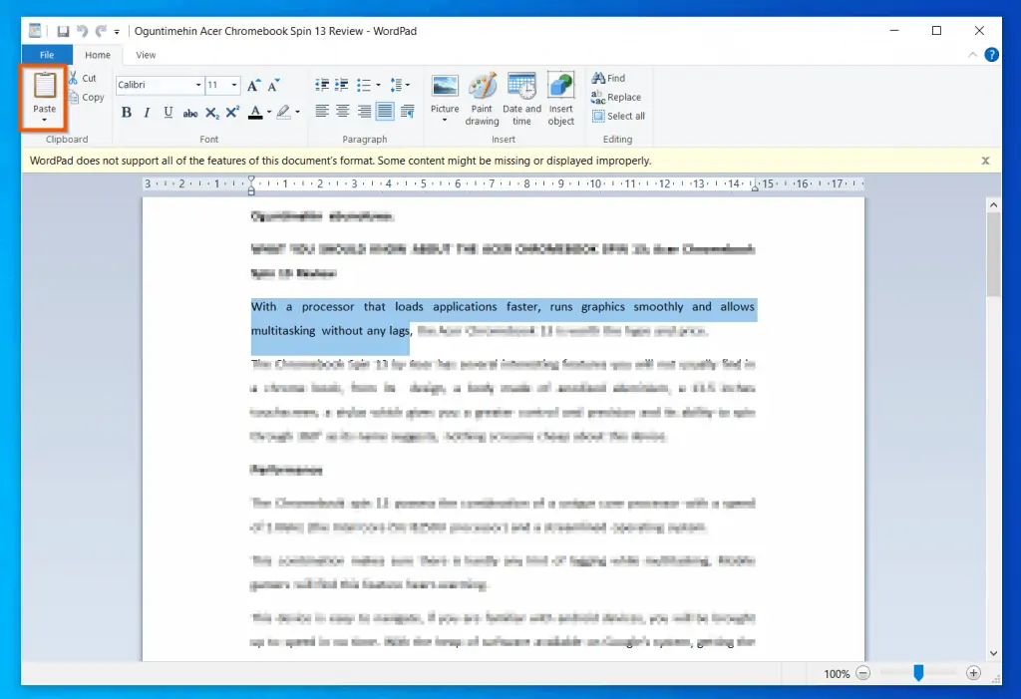1021x699 pixels.
Task: Increase paragraph indent
Action: (x=341, y=85)
